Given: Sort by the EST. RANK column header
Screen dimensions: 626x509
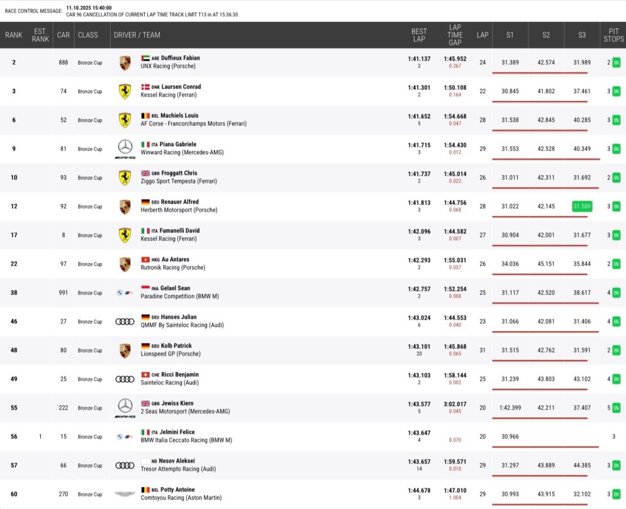Looking at the screenshot, I should (x=40, y=35).
